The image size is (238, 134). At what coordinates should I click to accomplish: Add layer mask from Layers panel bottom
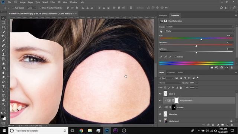click(x=213, y=125)
